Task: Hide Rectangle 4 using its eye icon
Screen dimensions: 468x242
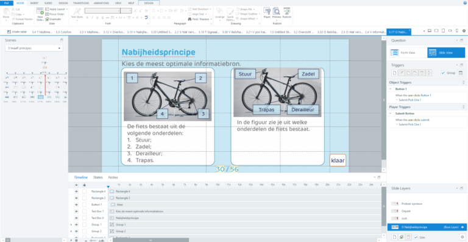Action: tap(76, 191)
